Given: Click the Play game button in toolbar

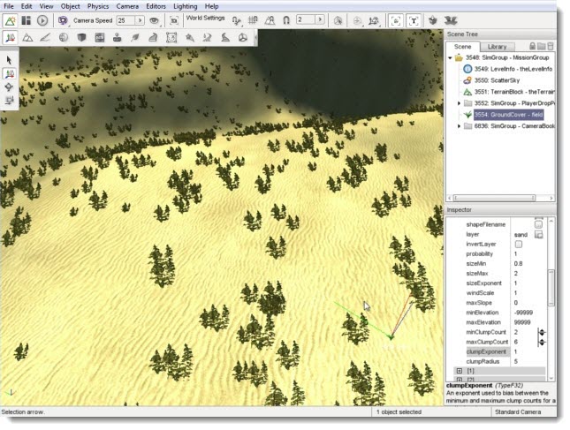Looking at the screenshot, I should [x=42, y=19].
